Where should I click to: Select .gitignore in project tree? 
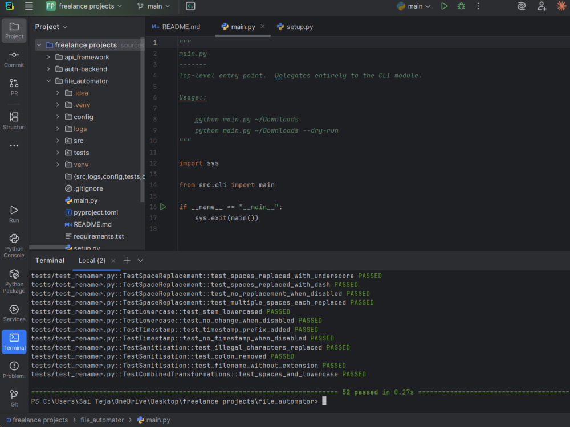click(84, 188)
